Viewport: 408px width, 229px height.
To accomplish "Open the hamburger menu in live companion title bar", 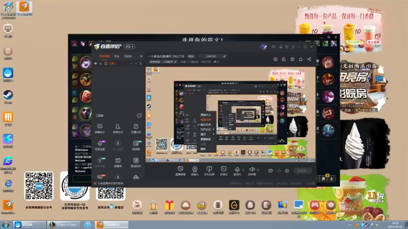I will [293, 47].
